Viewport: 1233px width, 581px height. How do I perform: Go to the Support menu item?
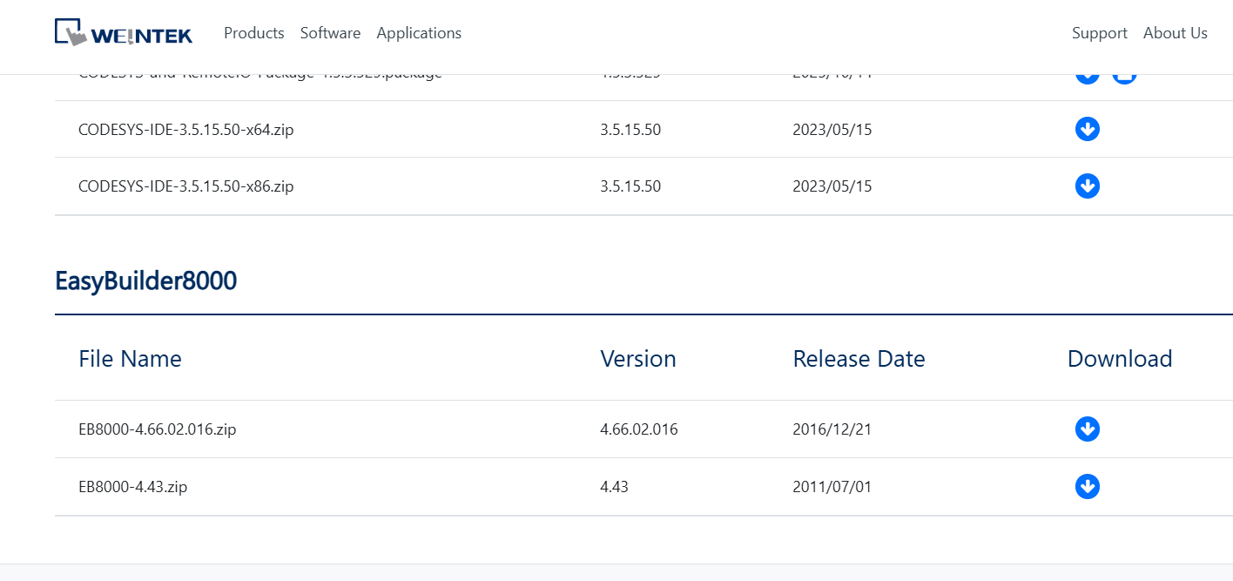pyautogui.click(x=1099, y=33)
